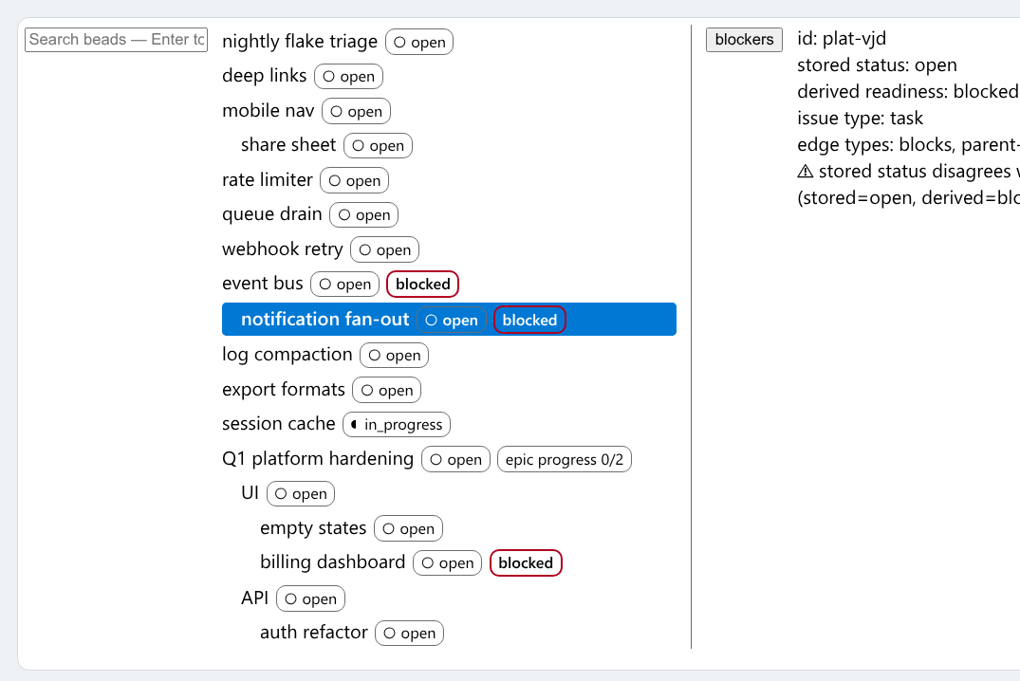Click the open badge on nightly flake triage
1020x681 pixels.
tap(419, 43)
